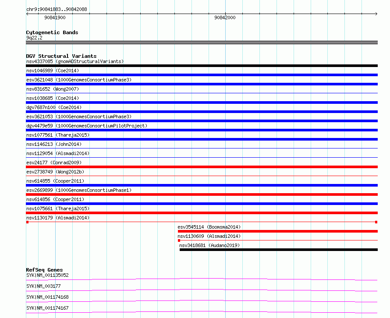Open the nsv1038685 (Coe2014) entry
Viewport: 390px width, 318px height.
click(53, 98)
